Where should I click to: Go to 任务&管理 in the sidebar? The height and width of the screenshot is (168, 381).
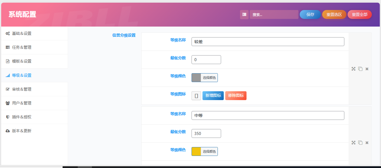click(x=22, y=47)
